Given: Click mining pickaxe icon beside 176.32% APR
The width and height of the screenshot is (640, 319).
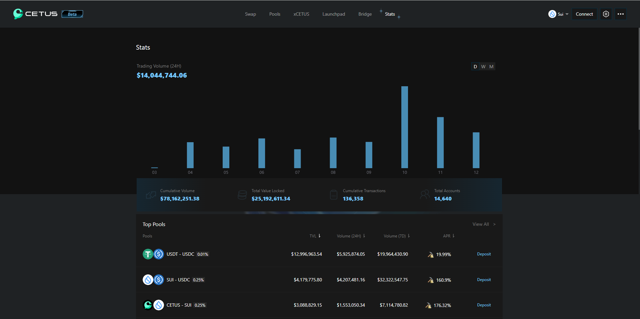Looking at the screenshot, I should click(x=428, y=305).
